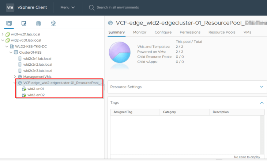Collapse the wld2-vc01.lab.local tree node
Screen dimensions: 267x161
click(3, 40)
